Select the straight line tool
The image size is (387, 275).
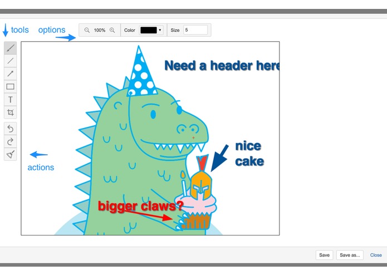pyautogui.click(x=11, y=61)
